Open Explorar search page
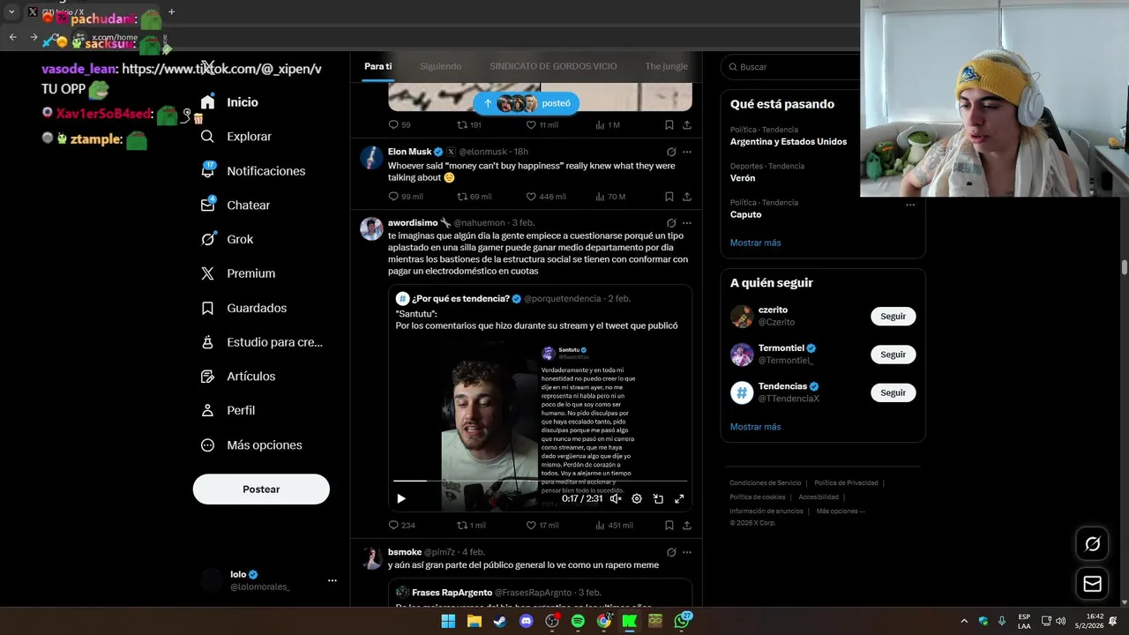The width and height of the screenshot is (1129, 635). [236, 137]
